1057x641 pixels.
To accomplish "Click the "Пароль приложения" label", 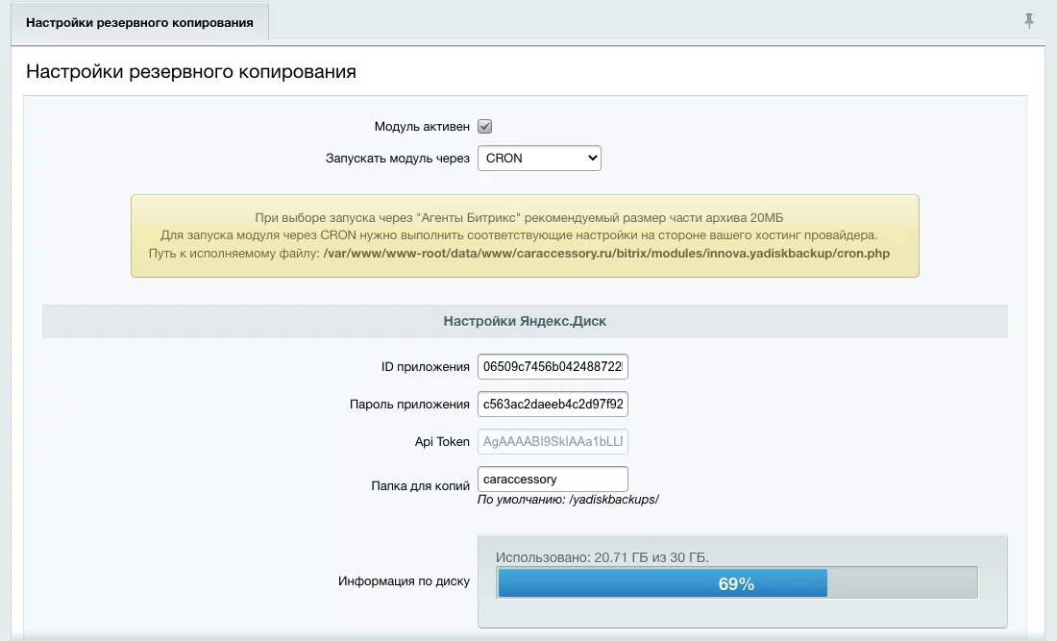I will (x=409, y=405).
